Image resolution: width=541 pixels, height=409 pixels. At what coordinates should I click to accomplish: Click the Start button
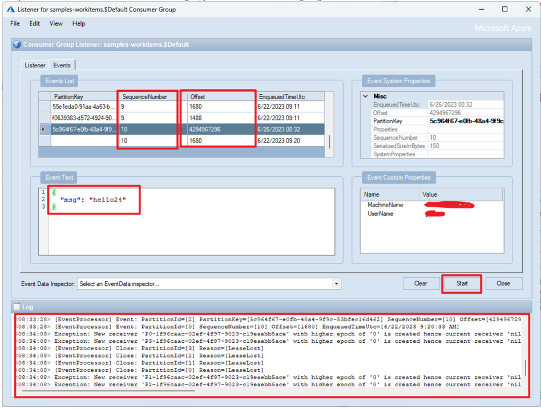[x=462, y=284]
